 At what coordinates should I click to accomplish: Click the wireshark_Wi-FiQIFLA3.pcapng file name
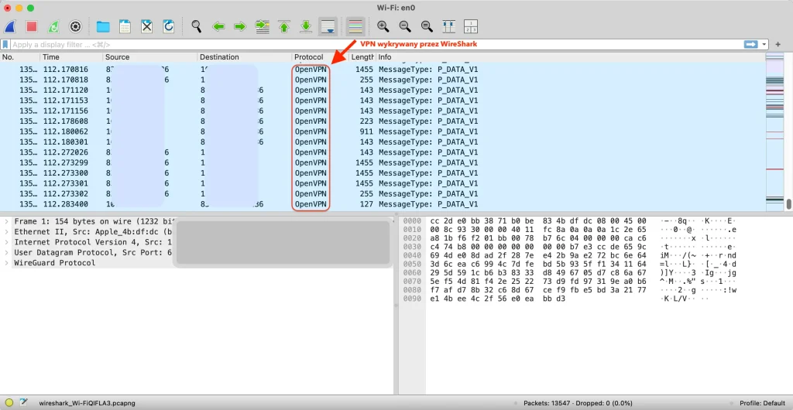(87, 404)
